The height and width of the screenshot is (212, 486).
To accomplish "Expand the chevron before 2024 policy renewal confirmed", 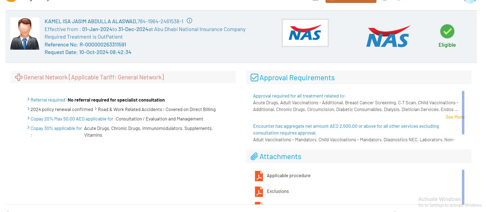I will pos(28,109).
